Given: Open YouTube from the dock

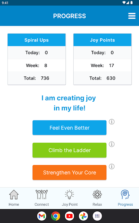Looking at the screenshot, I should coord(69,216).
